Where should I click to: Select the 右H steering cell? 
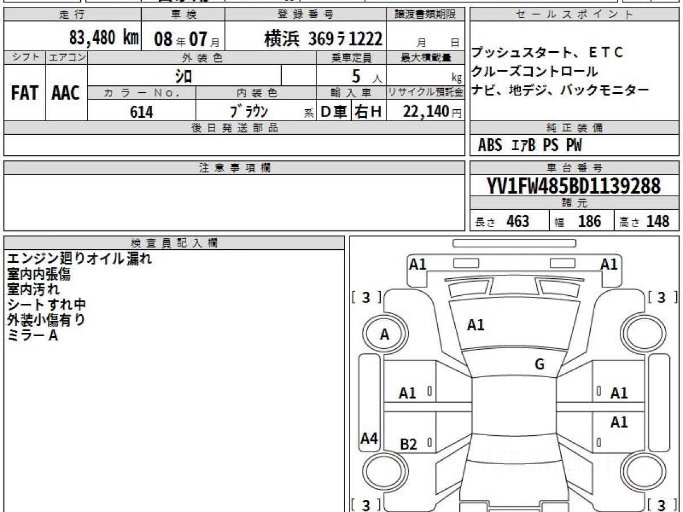pyautogui.click(x=368, y=112)
